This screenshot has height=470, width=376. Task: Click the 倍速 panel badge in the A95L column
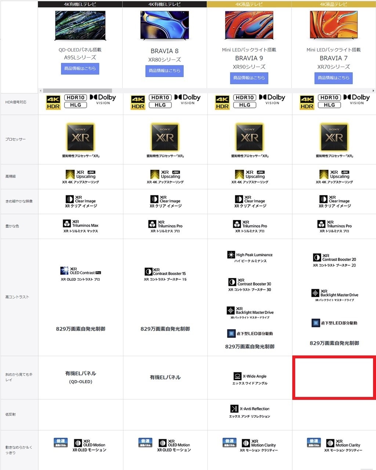tap(61, 442)
